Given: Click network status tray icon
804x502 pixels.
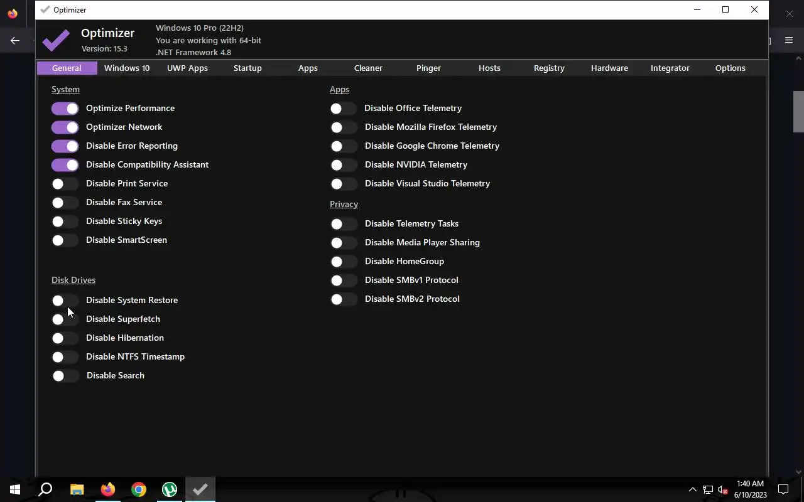Looking at the screenshot, I should click(x=708, y=490).
